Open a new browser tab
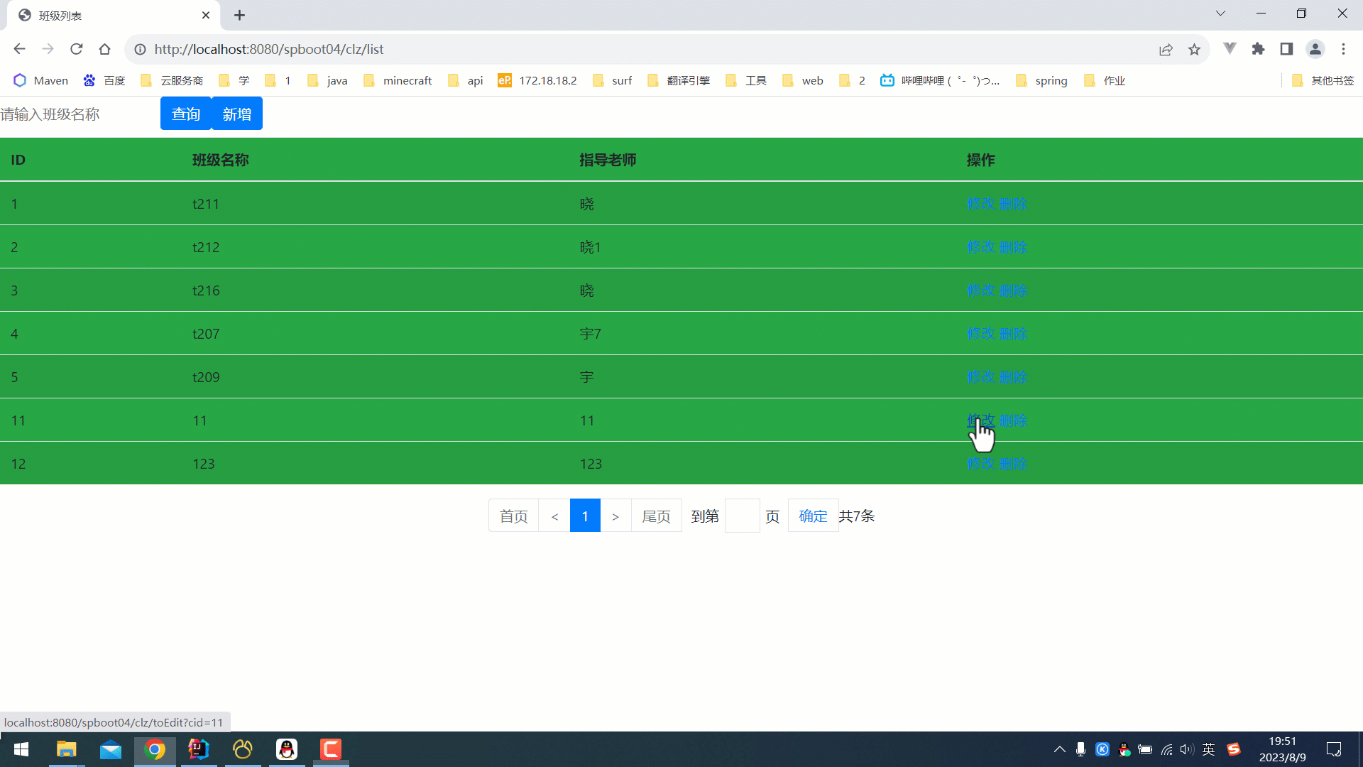1363x767 pixels. pos(239,15)
